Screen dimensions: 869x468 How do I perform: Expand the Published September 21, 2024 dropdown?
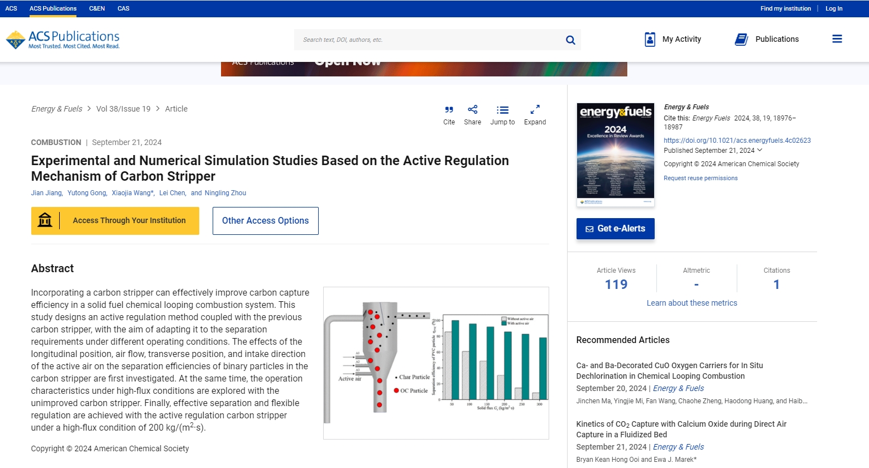760,150
